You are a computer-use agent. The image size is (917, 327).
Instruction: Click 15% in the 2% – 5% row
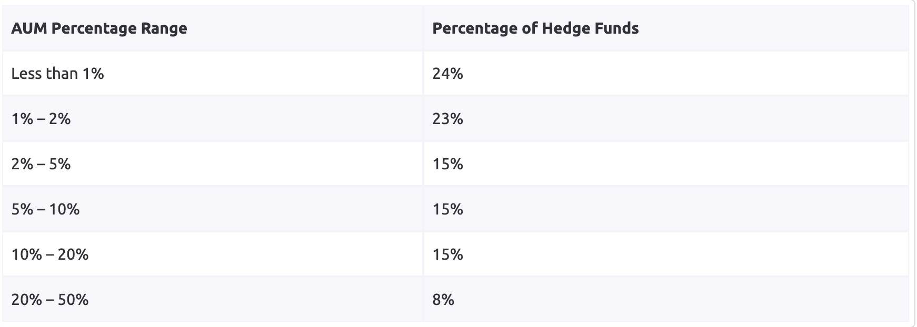pos(447,164)
